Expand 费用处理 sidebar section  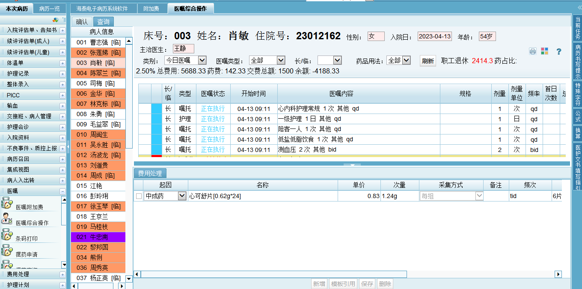(62, 274)
